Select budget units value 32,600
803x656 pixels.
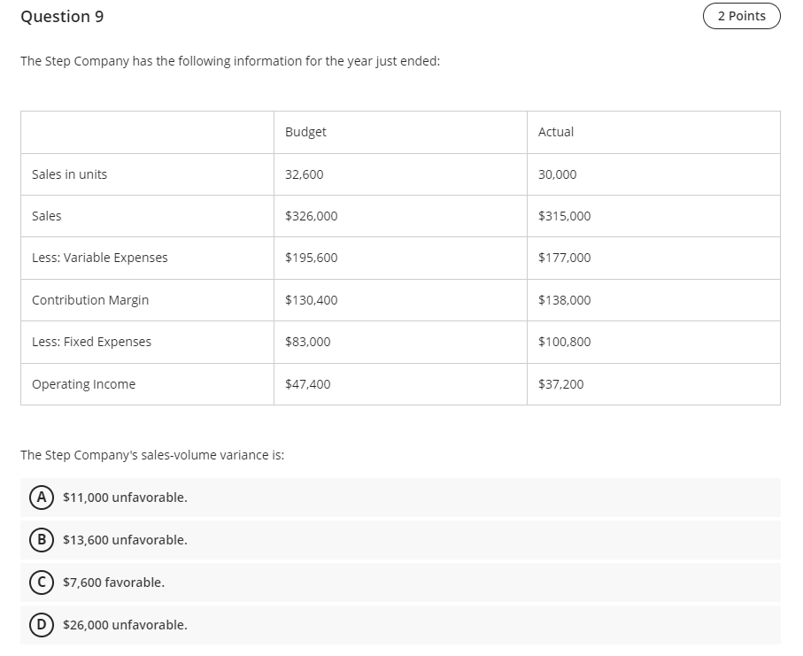click(305, 174)
